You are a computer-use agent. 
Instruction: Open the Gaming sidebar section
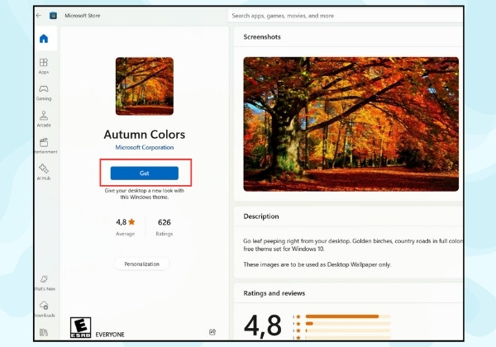click(x=44, y=93)
